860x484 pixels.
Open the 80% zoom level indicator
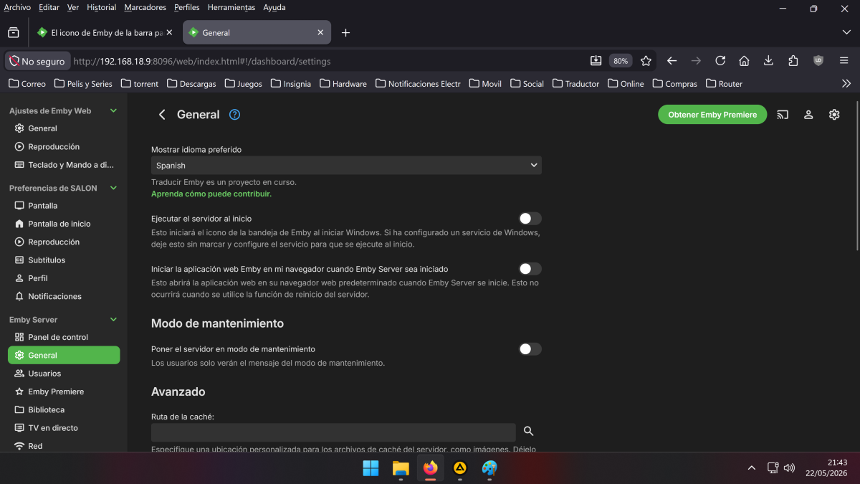621,61
